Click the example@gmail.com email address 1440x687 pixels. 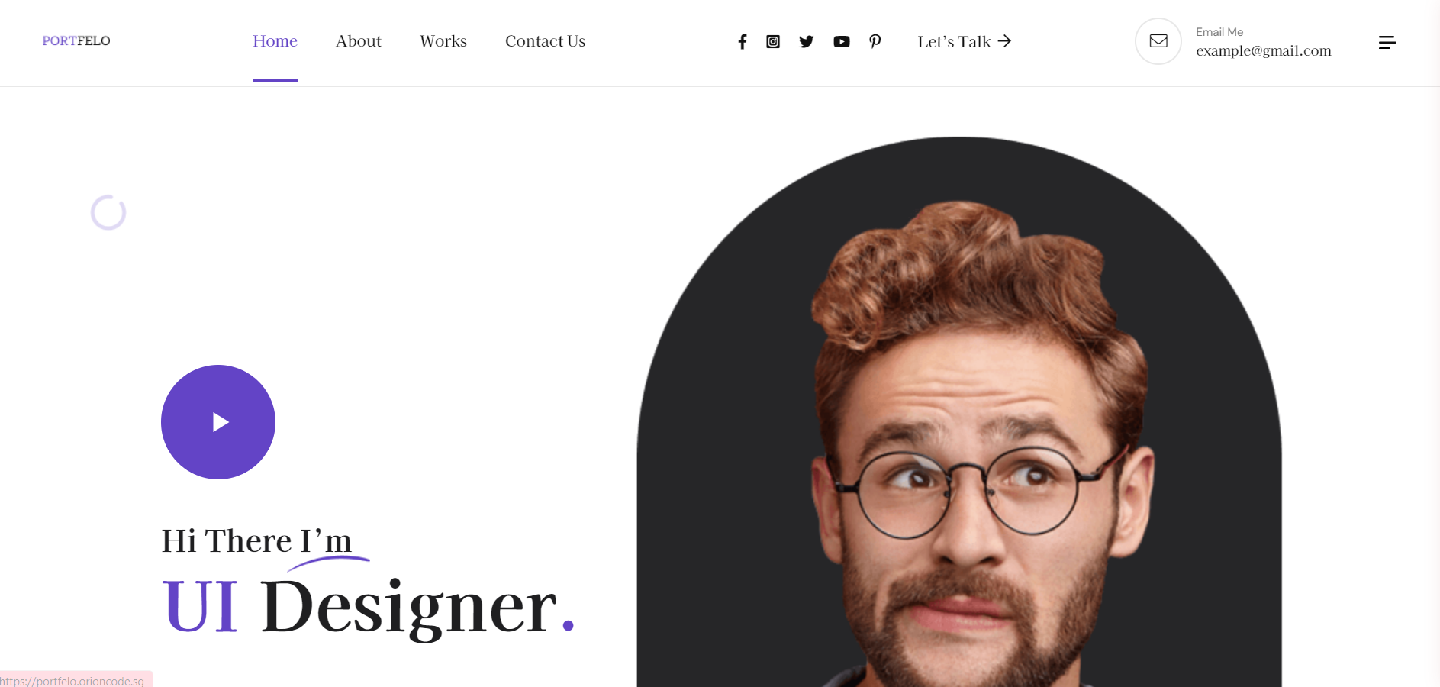click(1264, 51)
